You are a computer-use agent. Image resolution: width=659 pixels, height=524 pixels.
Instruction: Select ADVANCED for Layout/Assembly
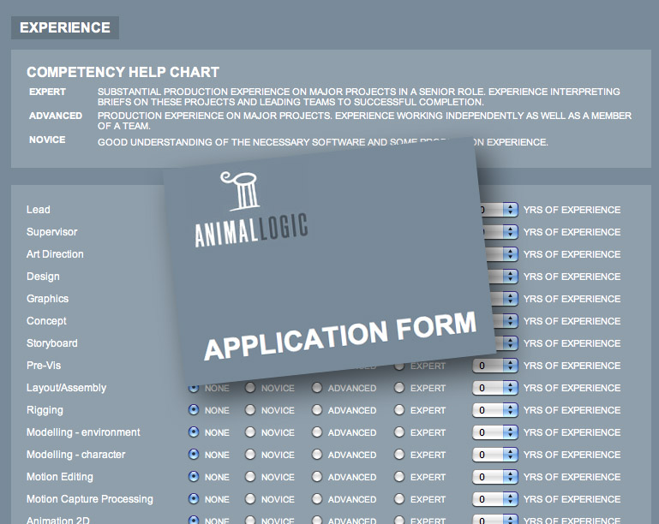(317, 388)
